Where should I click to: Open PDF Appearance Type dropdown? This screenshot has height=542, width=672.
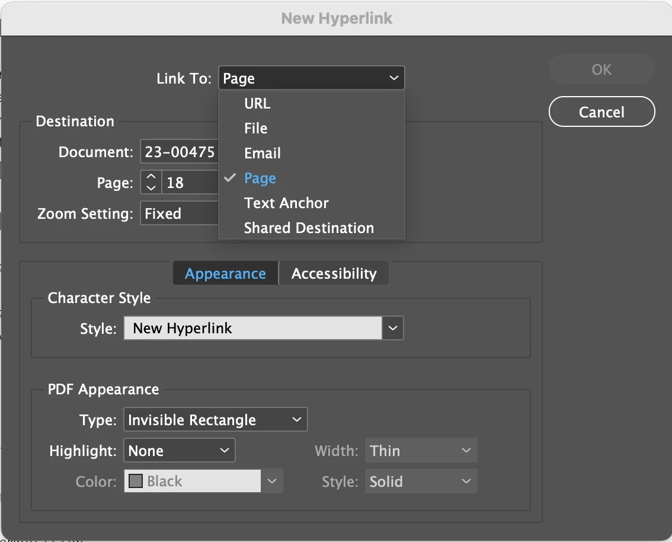click(216, 419)
